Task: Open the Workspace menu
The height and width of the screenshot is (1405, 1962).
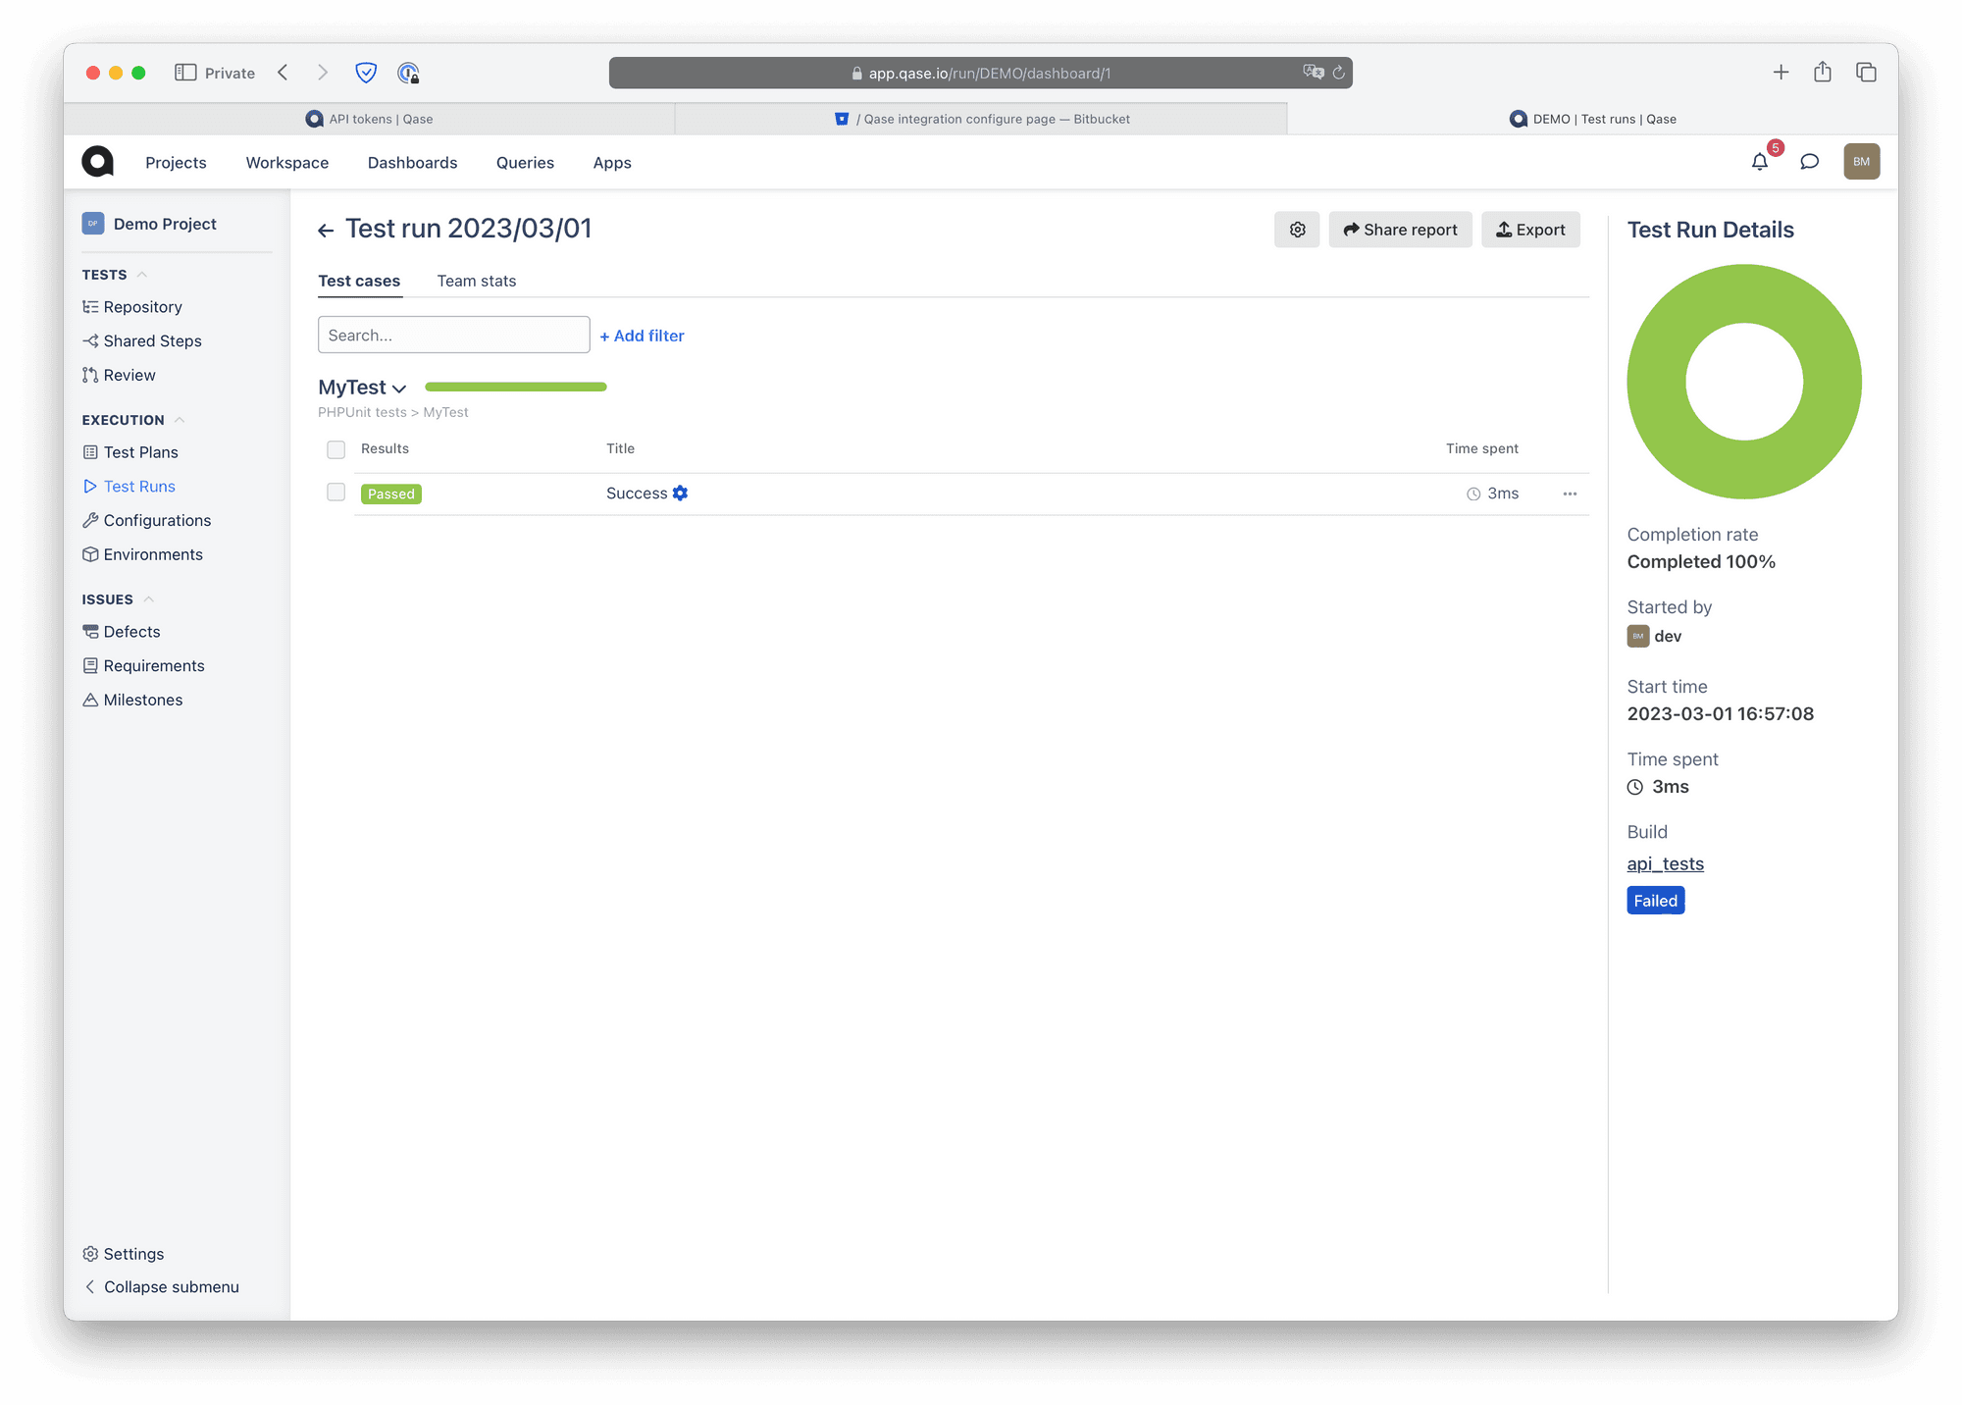Action: click(x=287, y=163)
